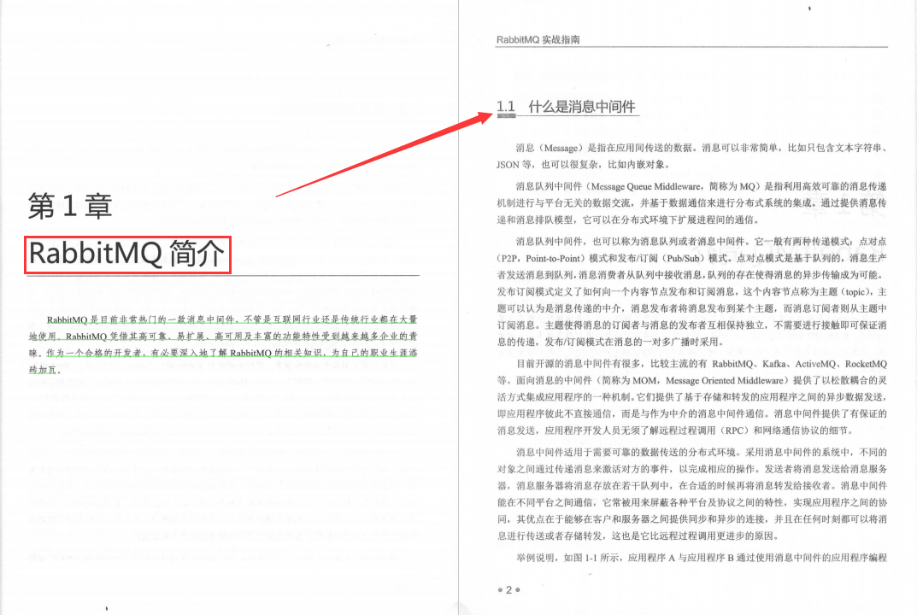Click the line starting 消息队列中间件（Message Queue Middleware
This screenshot has width=917, height=615.
tap(701, 186)
